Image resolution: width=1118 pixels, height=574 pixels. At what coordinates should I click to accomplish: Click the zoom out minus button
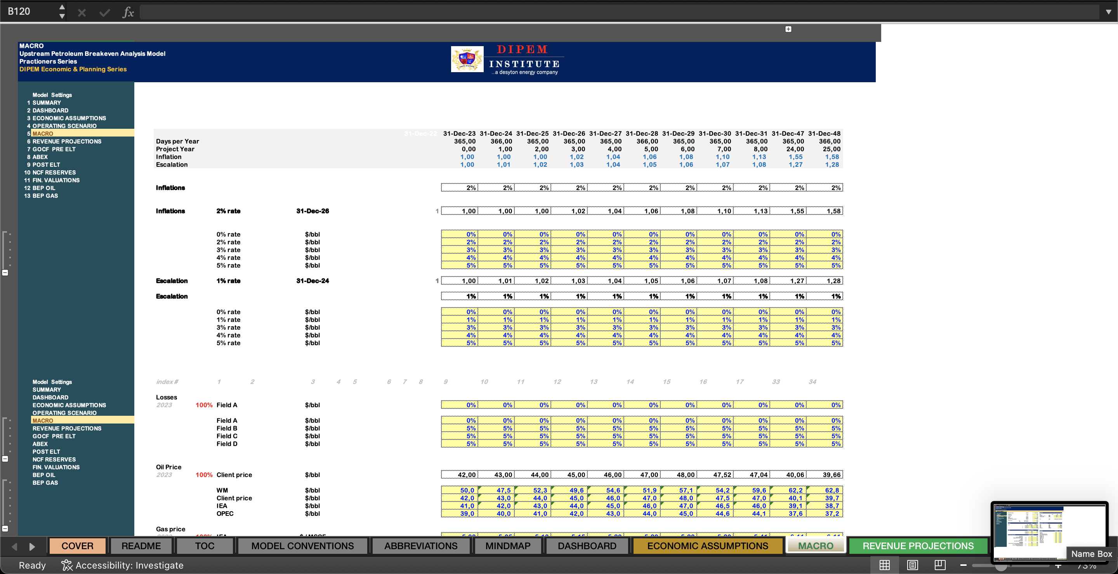(963, 565)
